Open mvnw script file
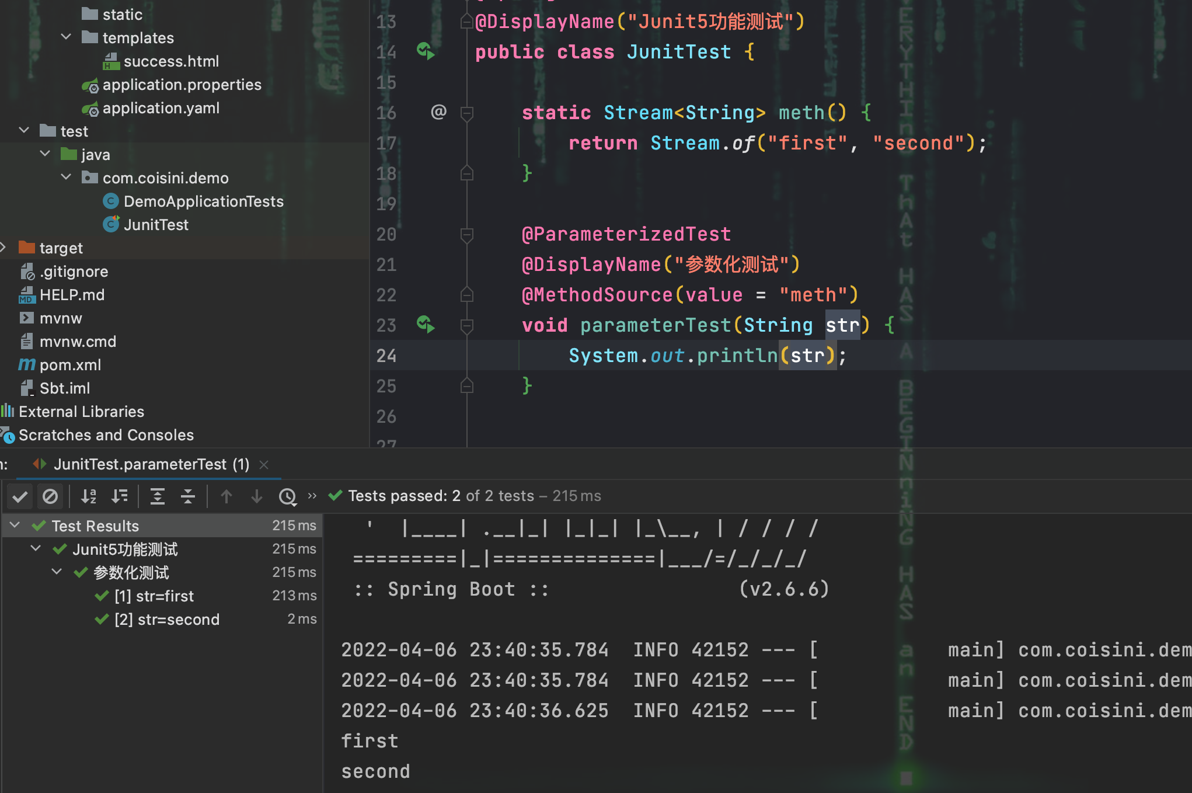The width and height of the screenshot is (1192, 793). (61, 318)
